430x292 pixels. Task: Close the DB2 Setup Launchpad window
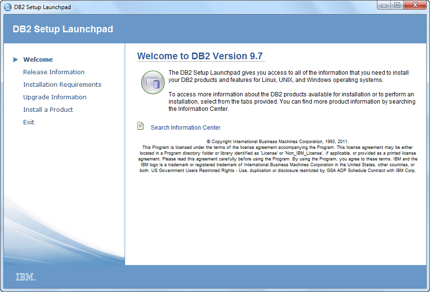(415, 5)
